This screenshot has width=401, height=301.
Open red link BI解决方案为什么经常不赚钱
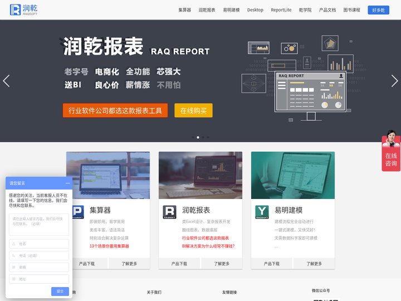pos(208,246)
